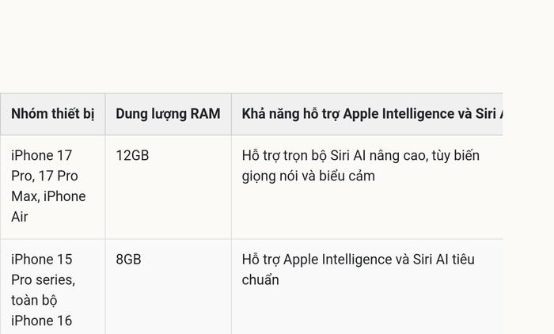554x334 pixels.
Task: Click the 'iPhone 15' text in second row
Action: click(42, 260)
